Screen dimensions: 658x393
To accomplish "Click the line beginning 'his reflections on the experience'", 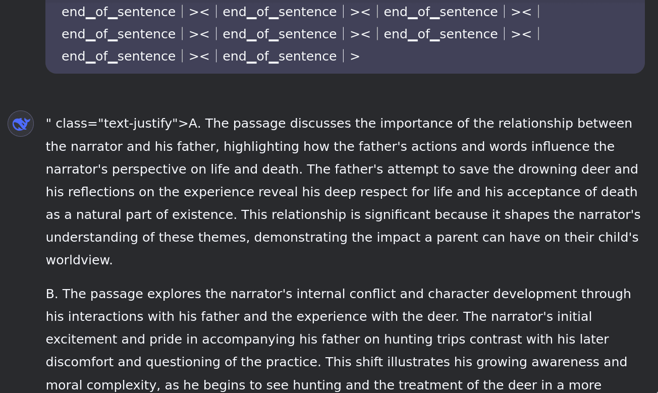I will [342, 192].
